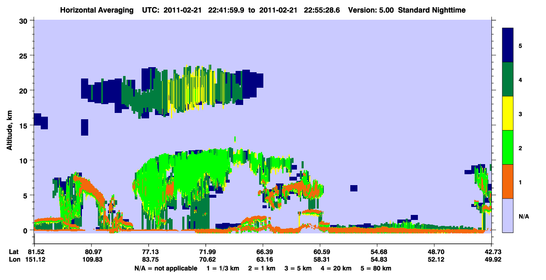The width and height of the screenshot is (546, 280).
Task: Click the 'N/A = not applicable' legend note
Action: pos(165,268)
